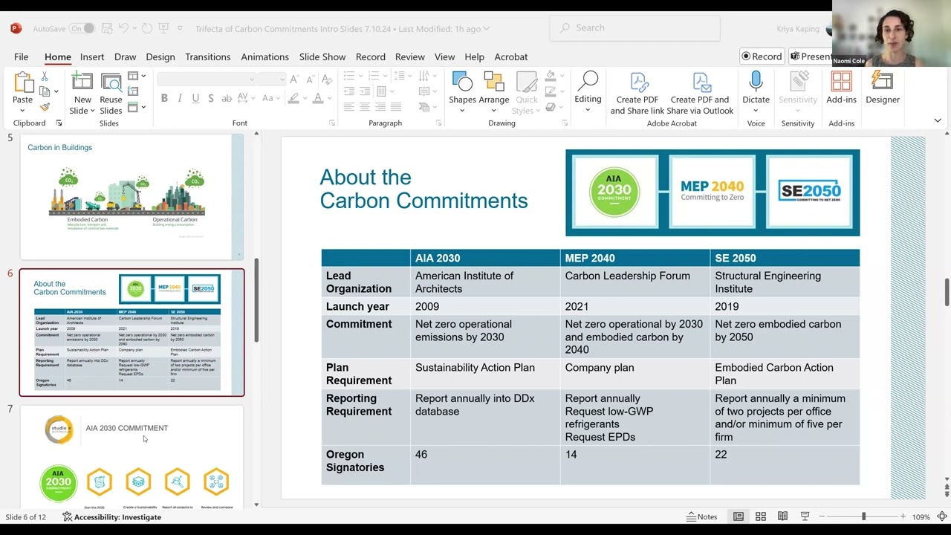Click the Reset slide icon
This screenshot has height=535, width=951.
(133, 91)
